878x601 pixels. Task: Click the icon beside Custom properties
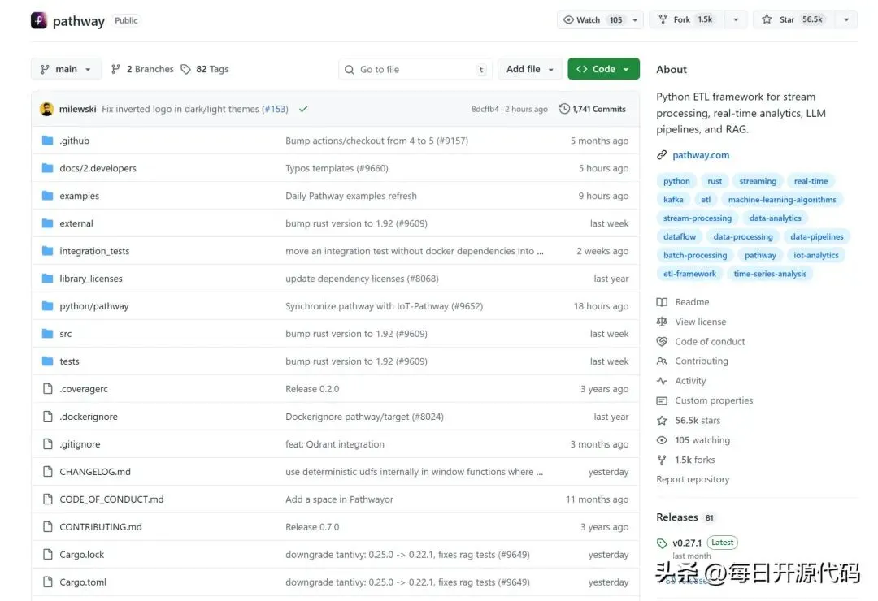[x=662, y=400]
